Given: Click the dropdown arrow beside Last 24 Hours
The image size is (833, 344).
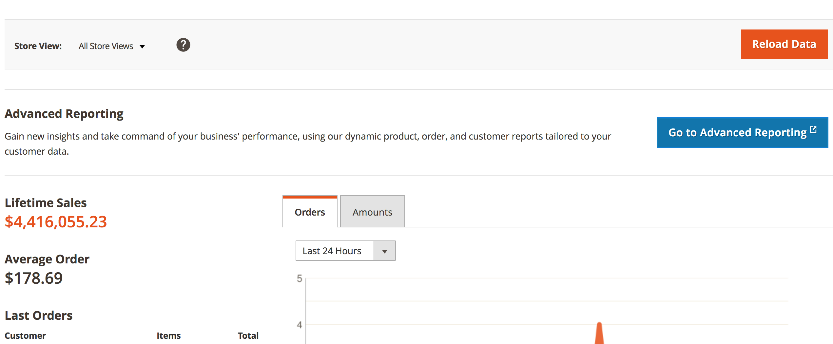Looking at the screenshot, I should click(384, 251).
